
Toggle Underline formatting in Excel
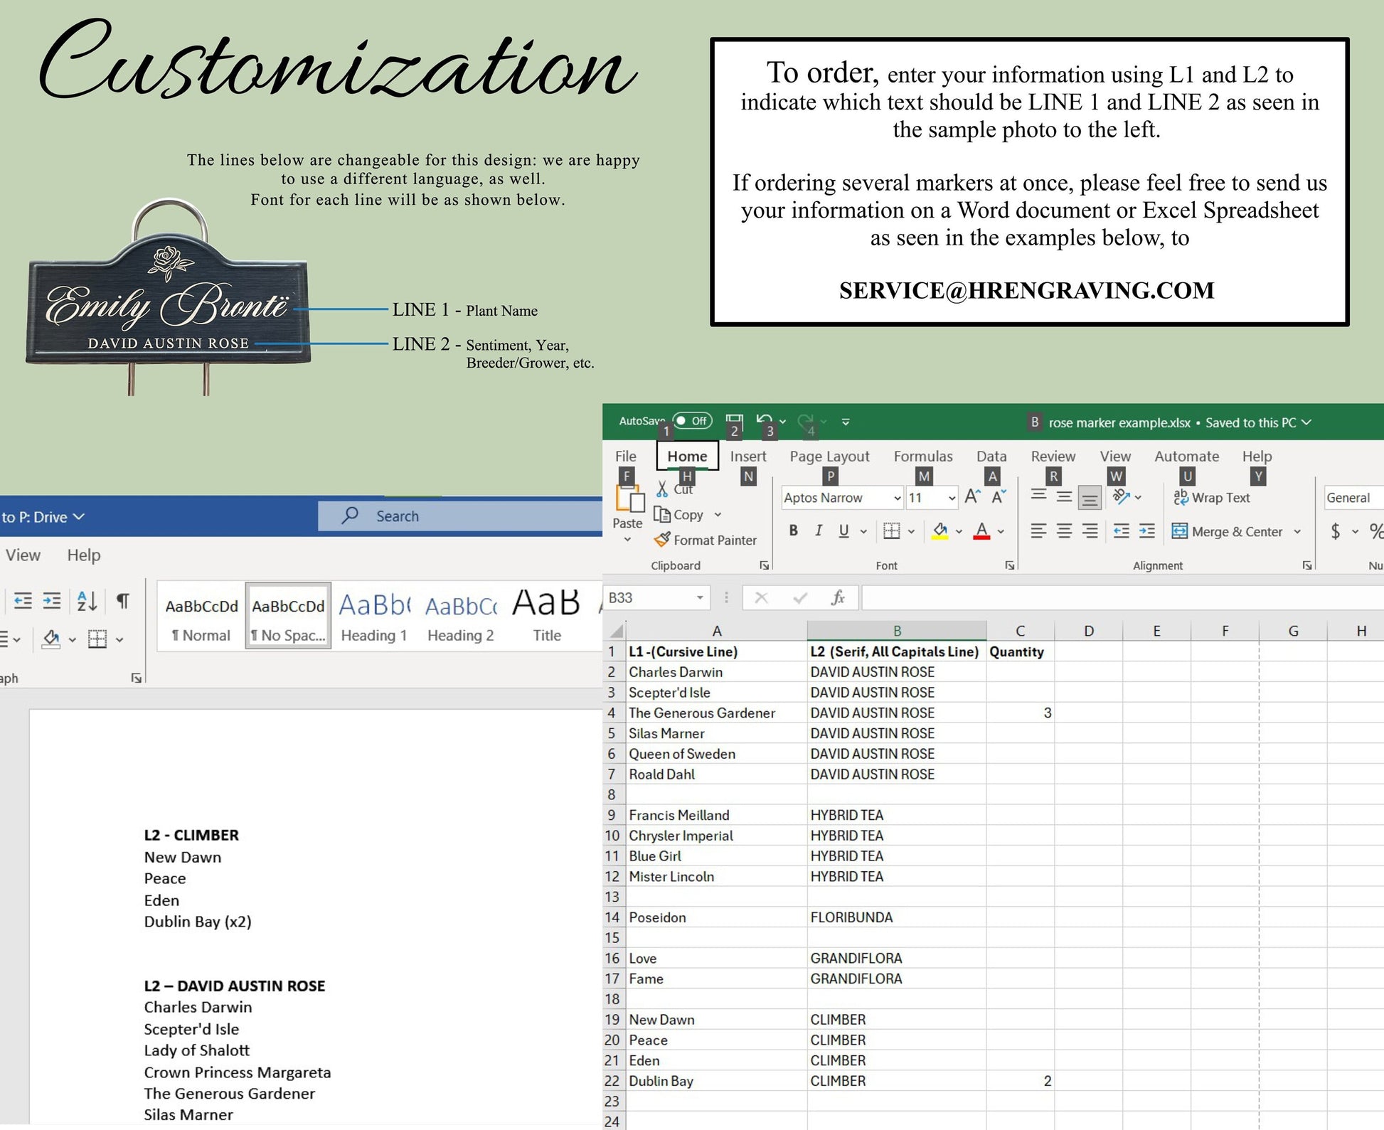tap(843, 531)
